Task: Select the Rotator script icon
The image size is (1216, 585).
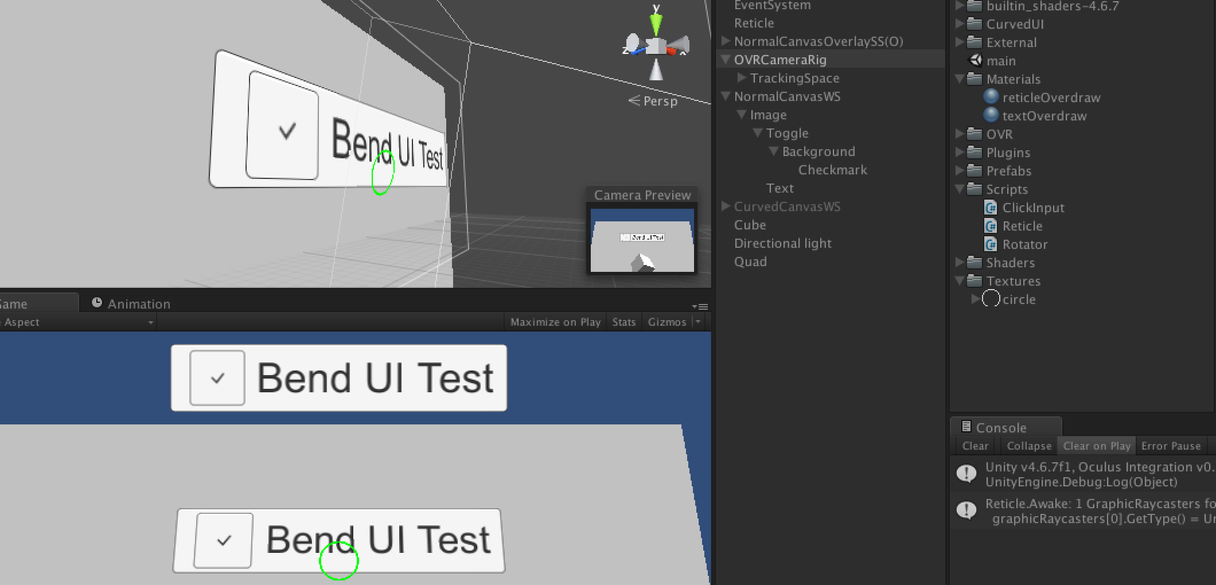Action: pyautogui.click(x=991, y=244)
